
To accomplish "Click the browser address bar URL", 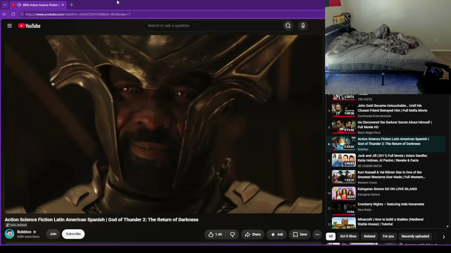I will pyautogui.click(x=78, y=14).
